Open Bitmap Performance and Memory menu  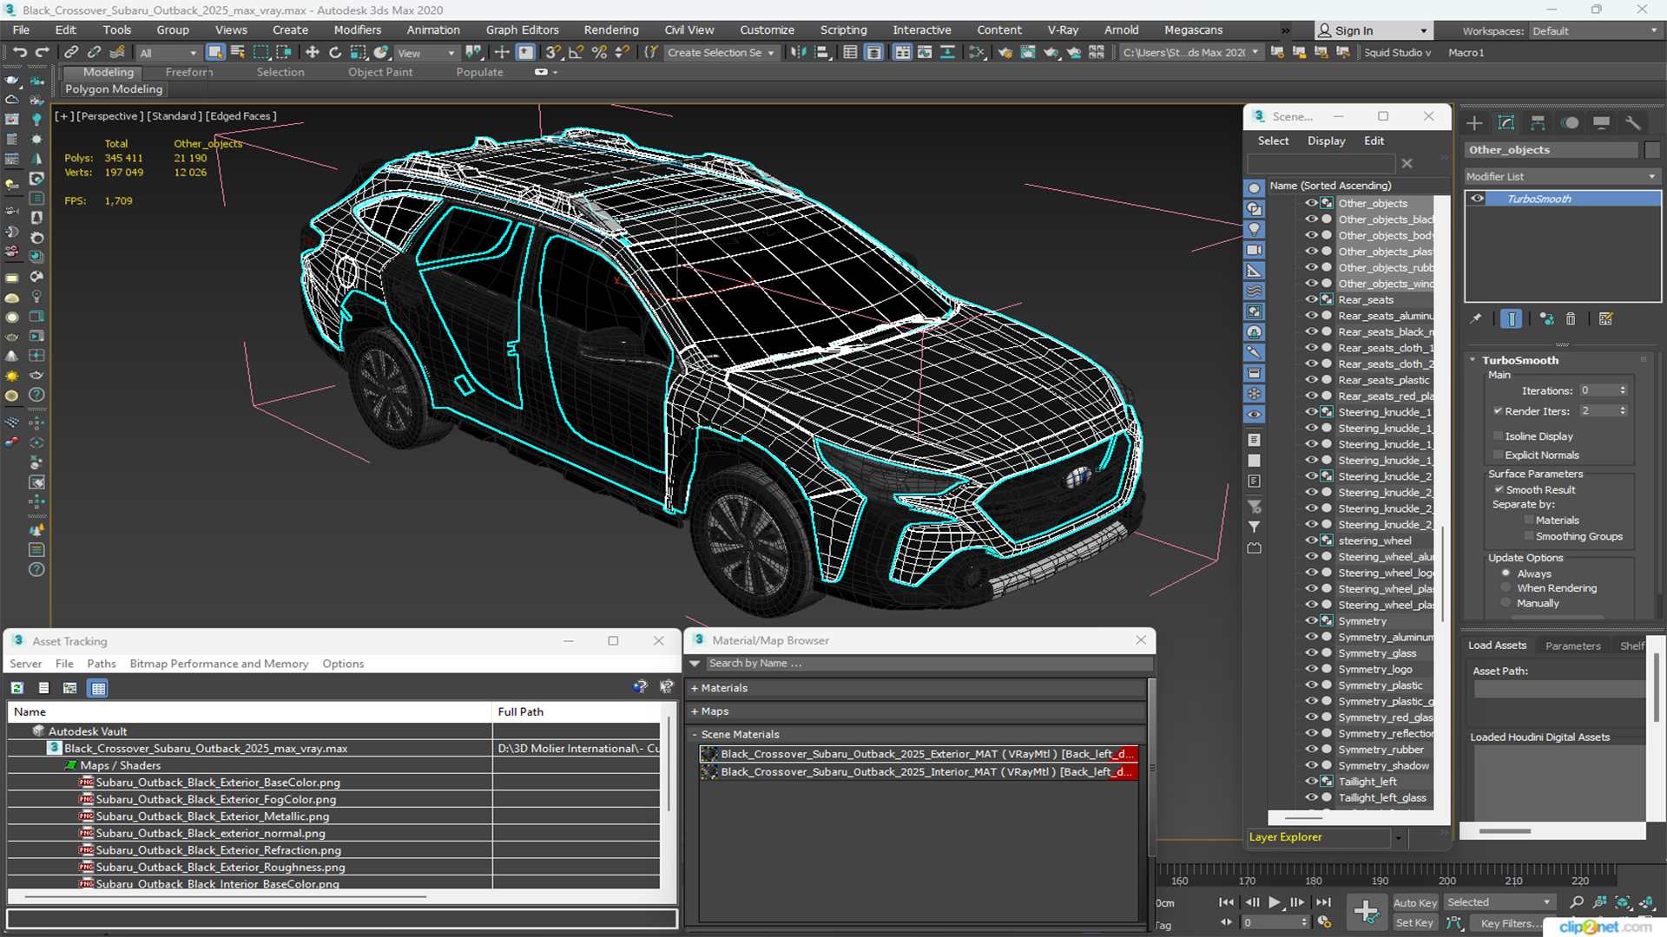[219, 664]
